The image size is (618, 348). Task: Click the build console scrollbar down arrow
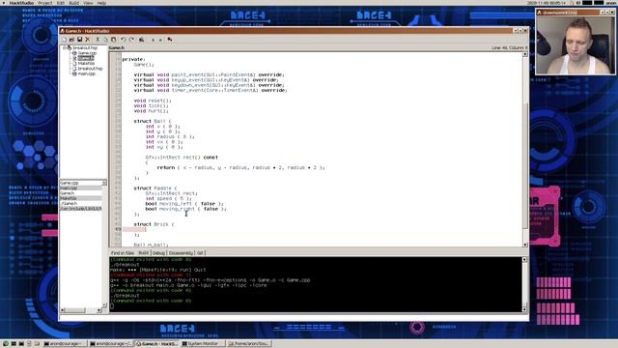pyautogui.click(x=524, y=309)
